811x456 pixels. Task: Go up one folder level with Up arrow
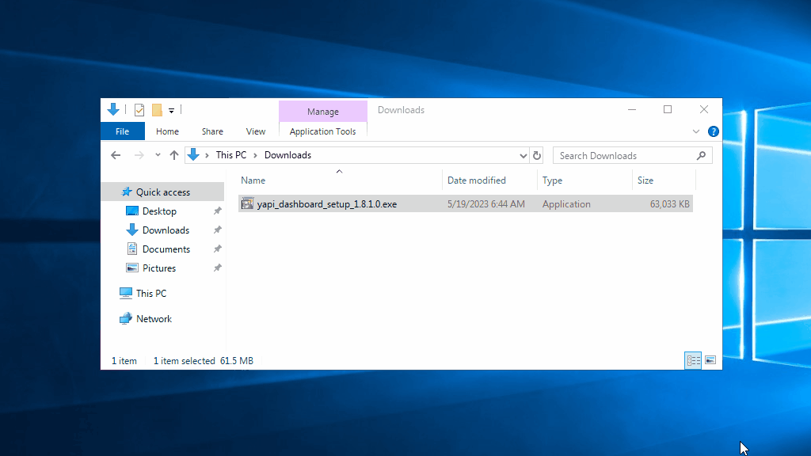pyautogui.click(x=174, y=155)
